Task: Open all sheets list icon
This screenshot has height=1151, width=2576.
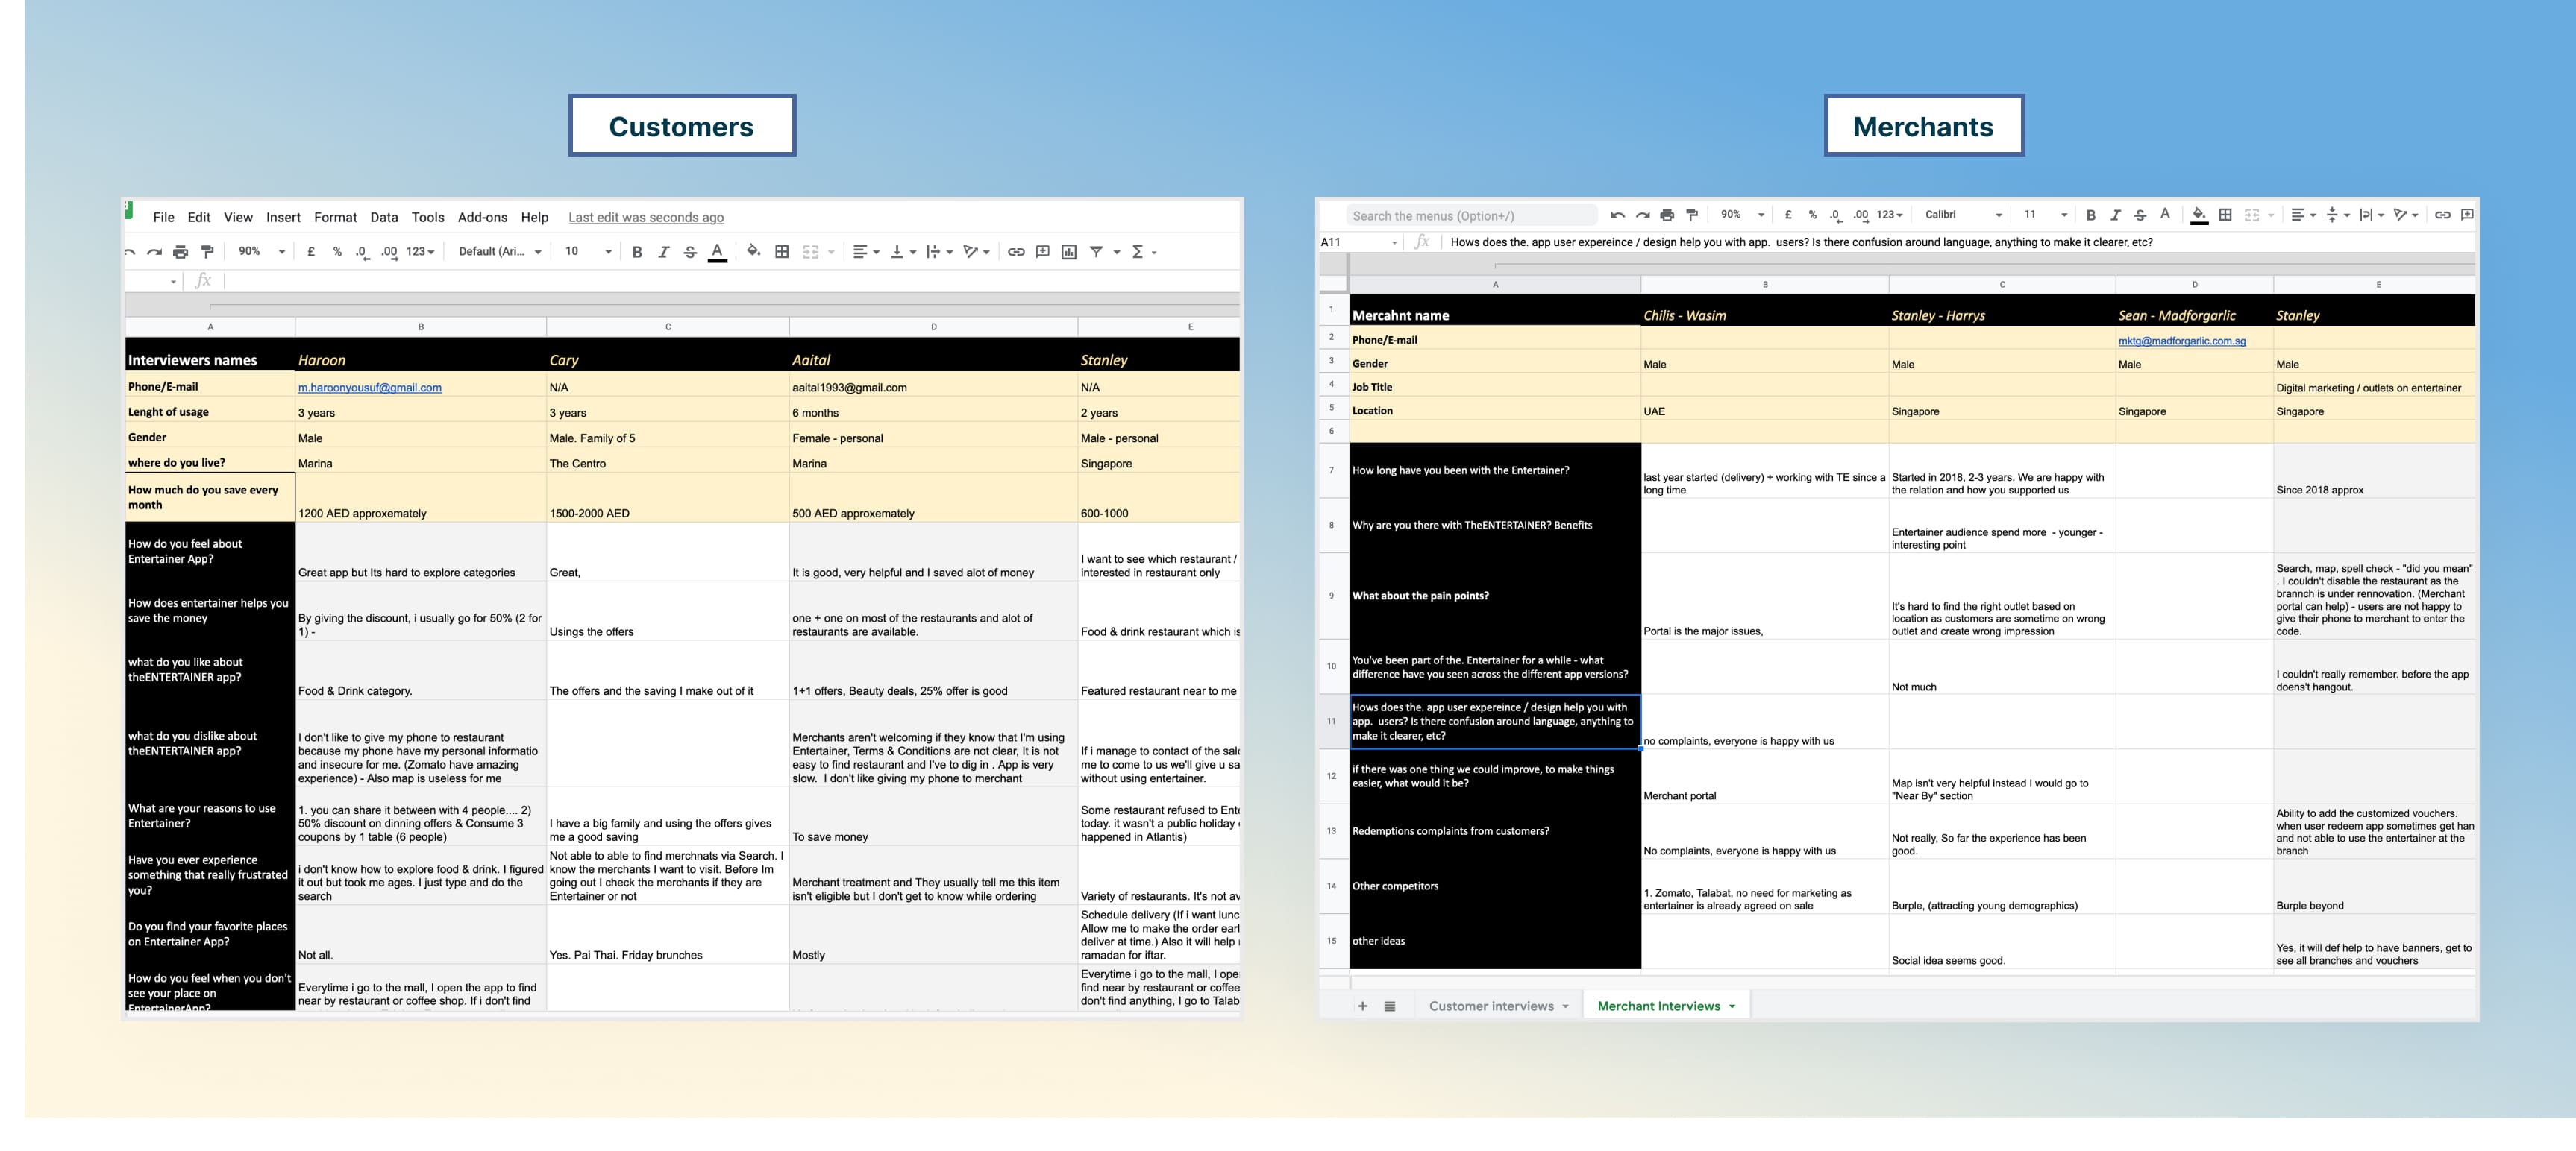Action: [x=1389, y=1006]
